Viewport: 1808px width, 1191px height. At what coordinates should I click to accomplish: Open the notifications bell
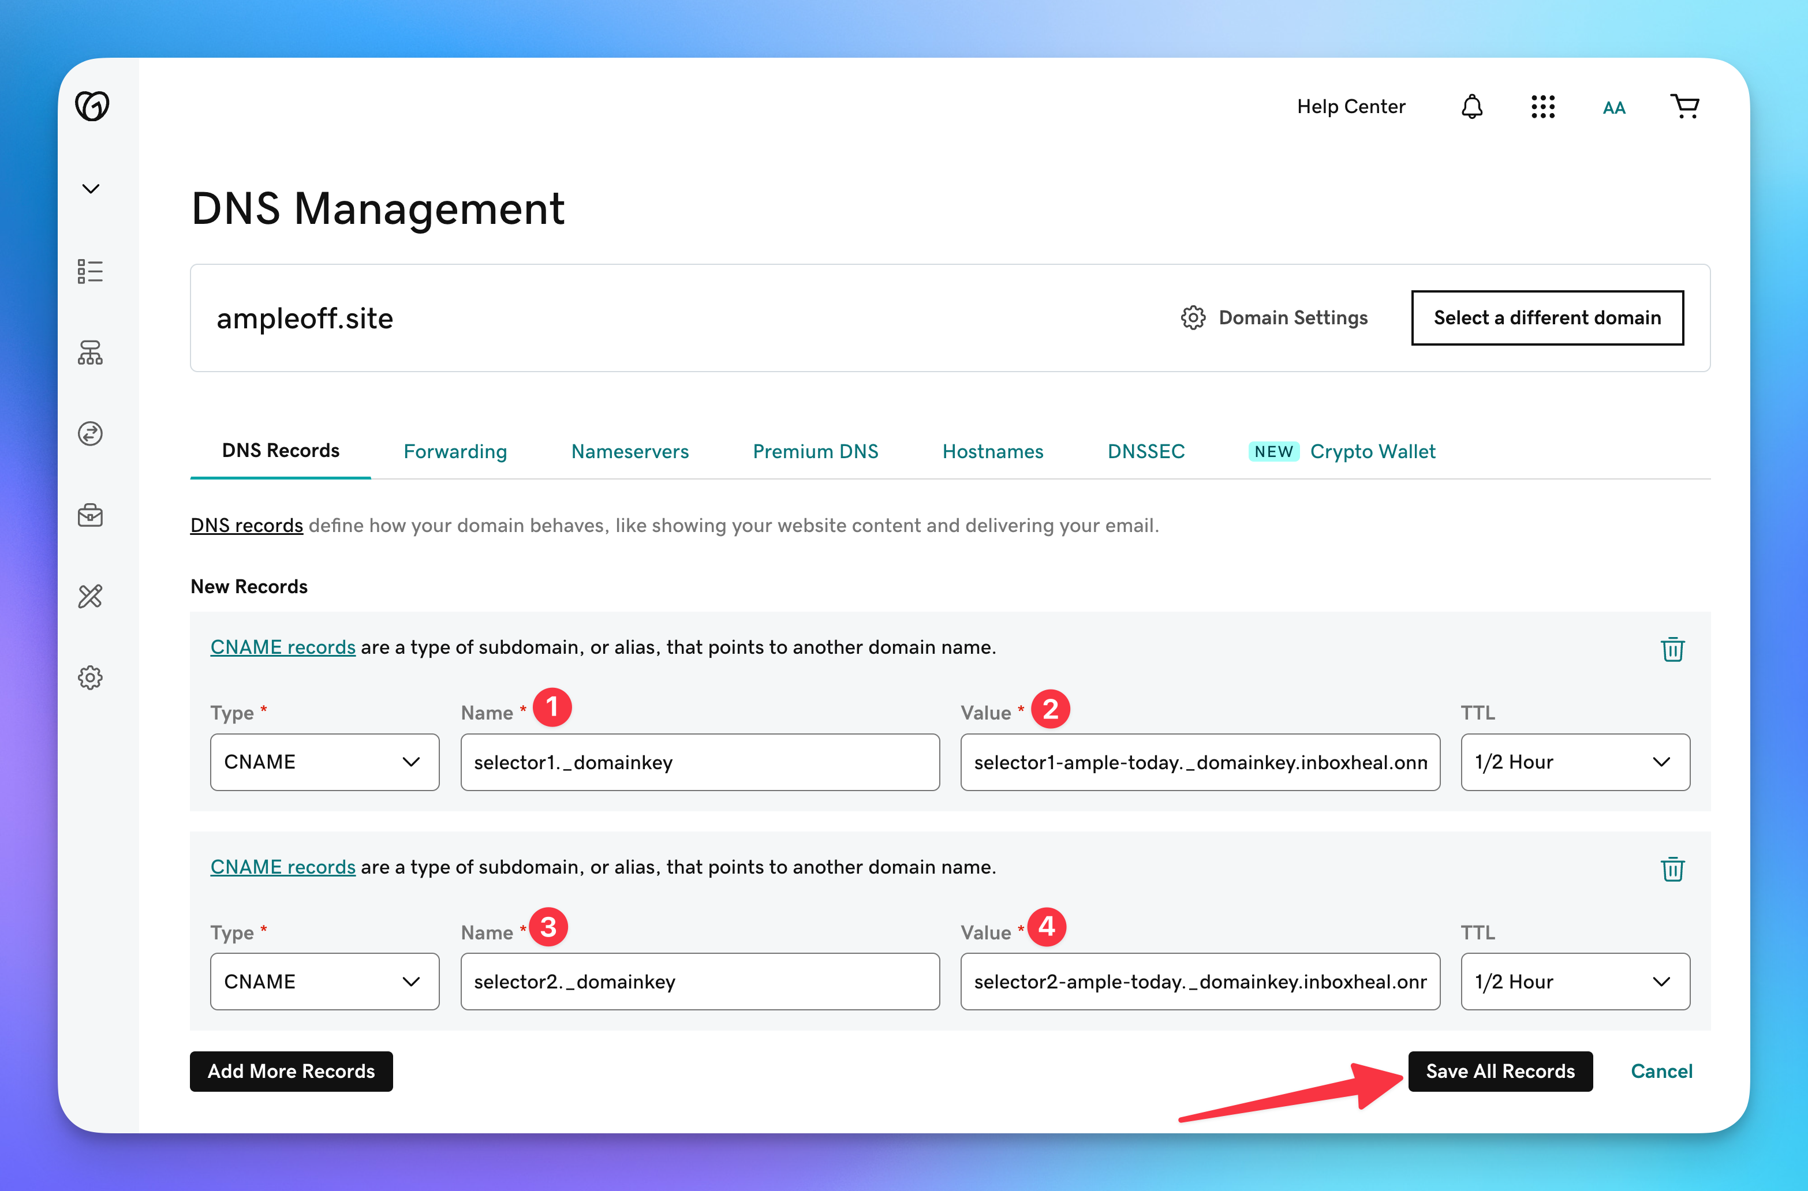click(1471, 106)
